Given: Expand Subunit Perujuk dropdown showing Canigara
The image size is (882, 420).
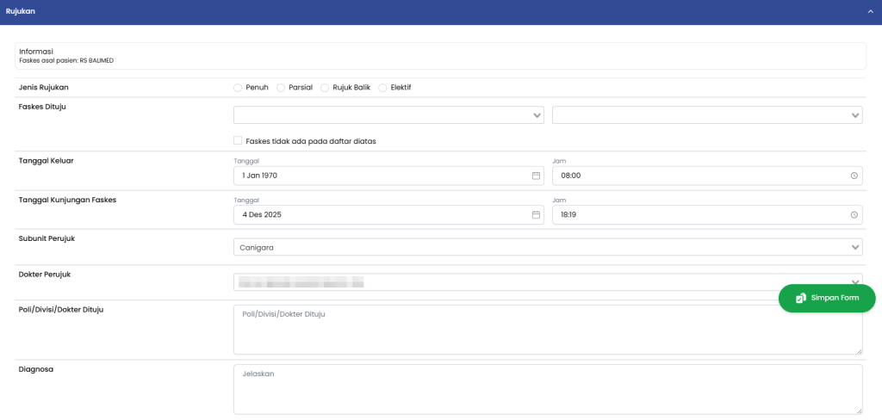Looking at the screenshot, I should pyautogui.click(x=547, y=248).
